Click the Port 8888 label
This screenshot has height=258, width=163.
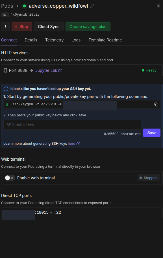(x=18, y=70)
